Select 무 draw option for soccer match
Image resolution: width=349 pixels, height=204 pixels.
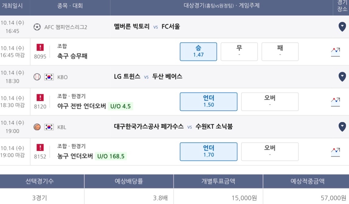pos(239,52)
